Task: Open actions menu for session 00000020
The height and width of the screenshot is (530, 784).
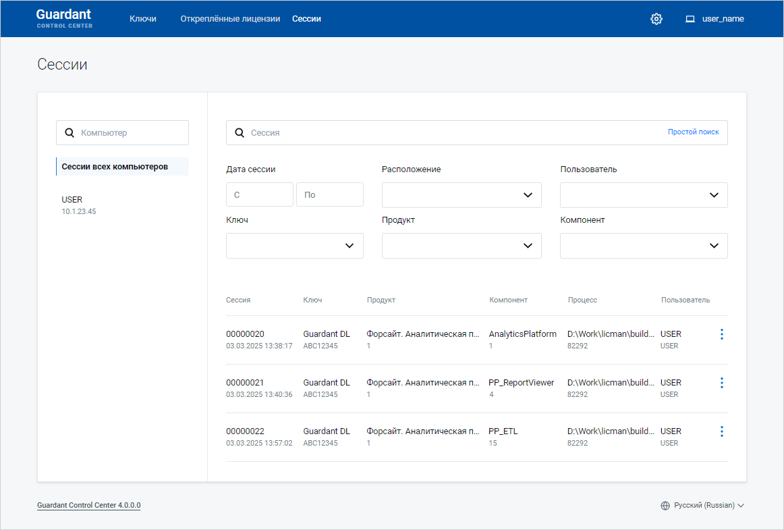Action: click(721, 334)
